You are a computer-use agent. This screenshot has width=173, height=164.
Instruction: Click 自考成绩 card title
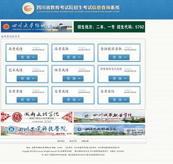pyautogui.click(x=61, y=91)
